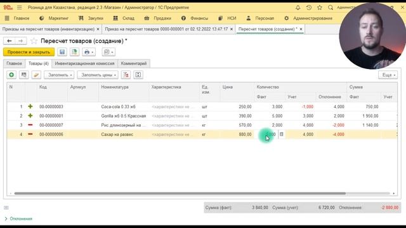Open the Маркетинг section
This screenshot has width=406, height=228.
(x=54, y=18)
